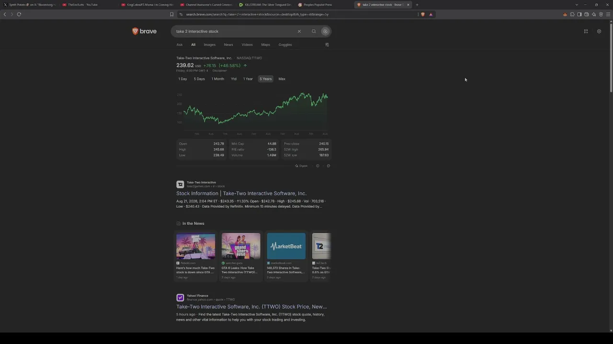Open the '148,373 Shares in Take-Two' news headline

coord(286,270)
